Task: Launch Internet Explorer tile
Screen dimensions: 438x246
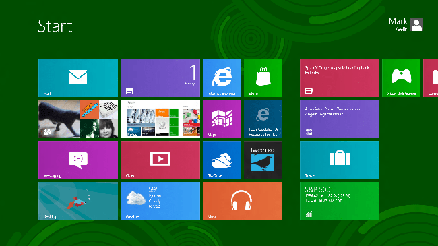Action: (222, 78)
